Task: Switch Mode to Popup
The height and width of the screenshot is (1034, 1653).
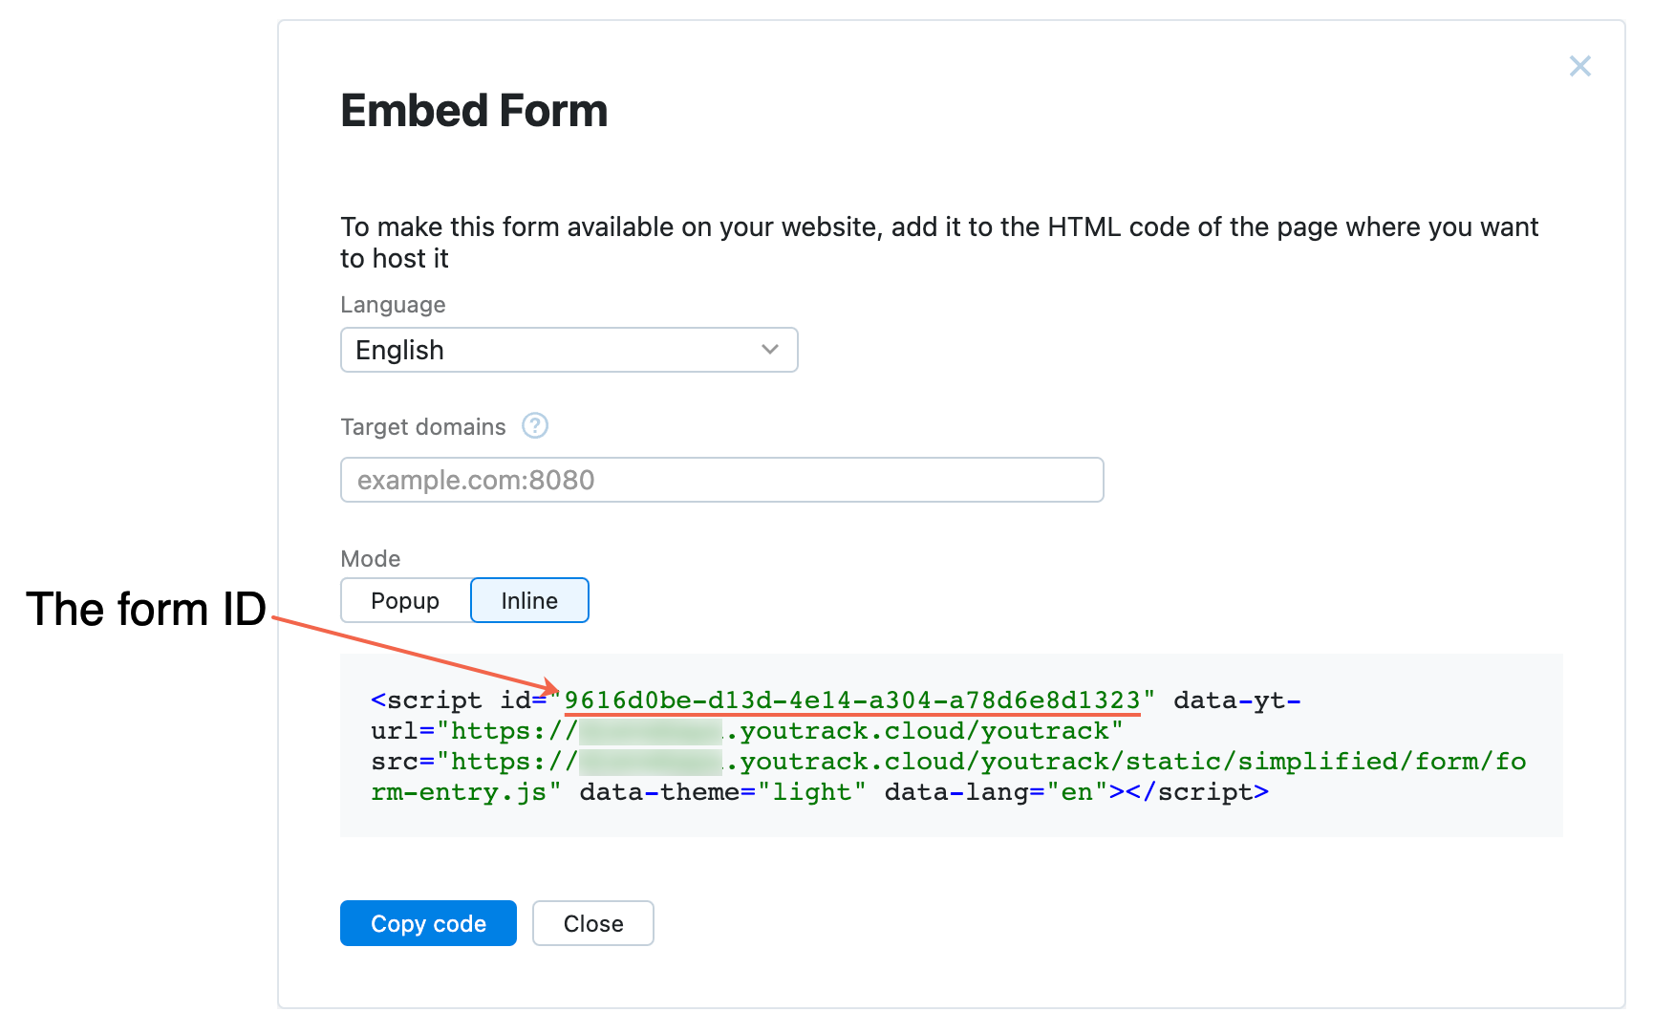Action: [405, 600]
